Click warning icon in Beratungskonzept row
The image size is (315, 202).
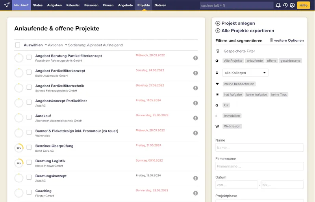tap(195, 178)
